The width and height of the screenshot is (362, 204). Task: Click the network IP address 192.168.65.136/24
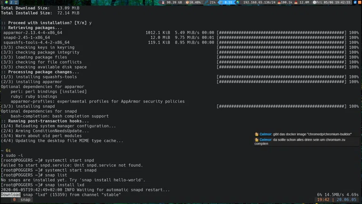(x=259, y=2)
